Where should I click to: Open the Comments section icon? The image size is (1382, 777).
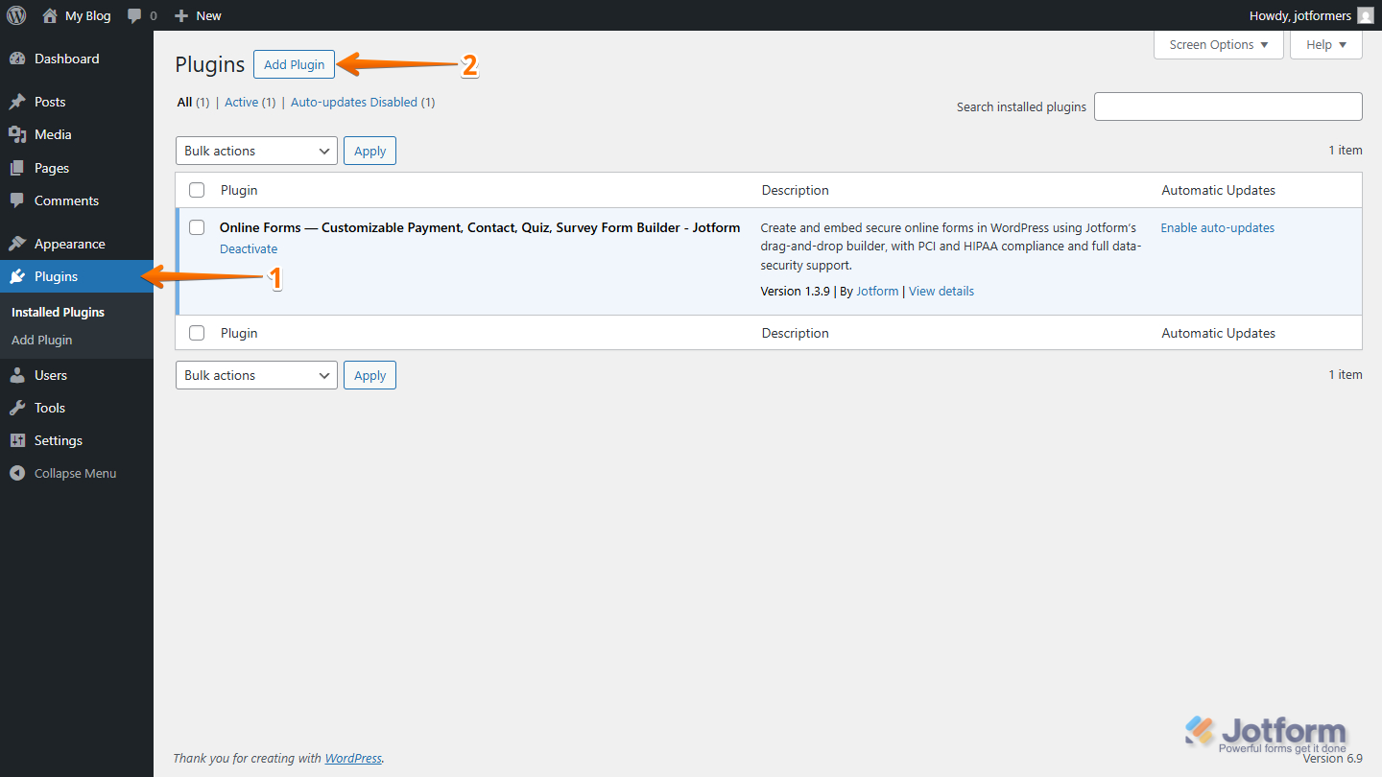[x=20, y=200]
